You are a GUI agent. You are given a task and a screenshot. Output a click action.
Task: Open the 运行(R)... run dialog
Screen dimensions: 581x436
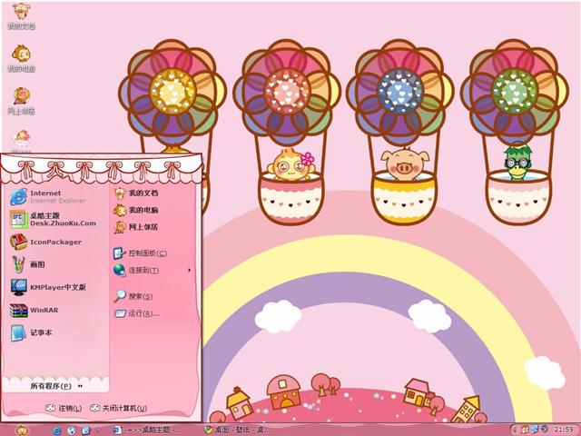136,313
